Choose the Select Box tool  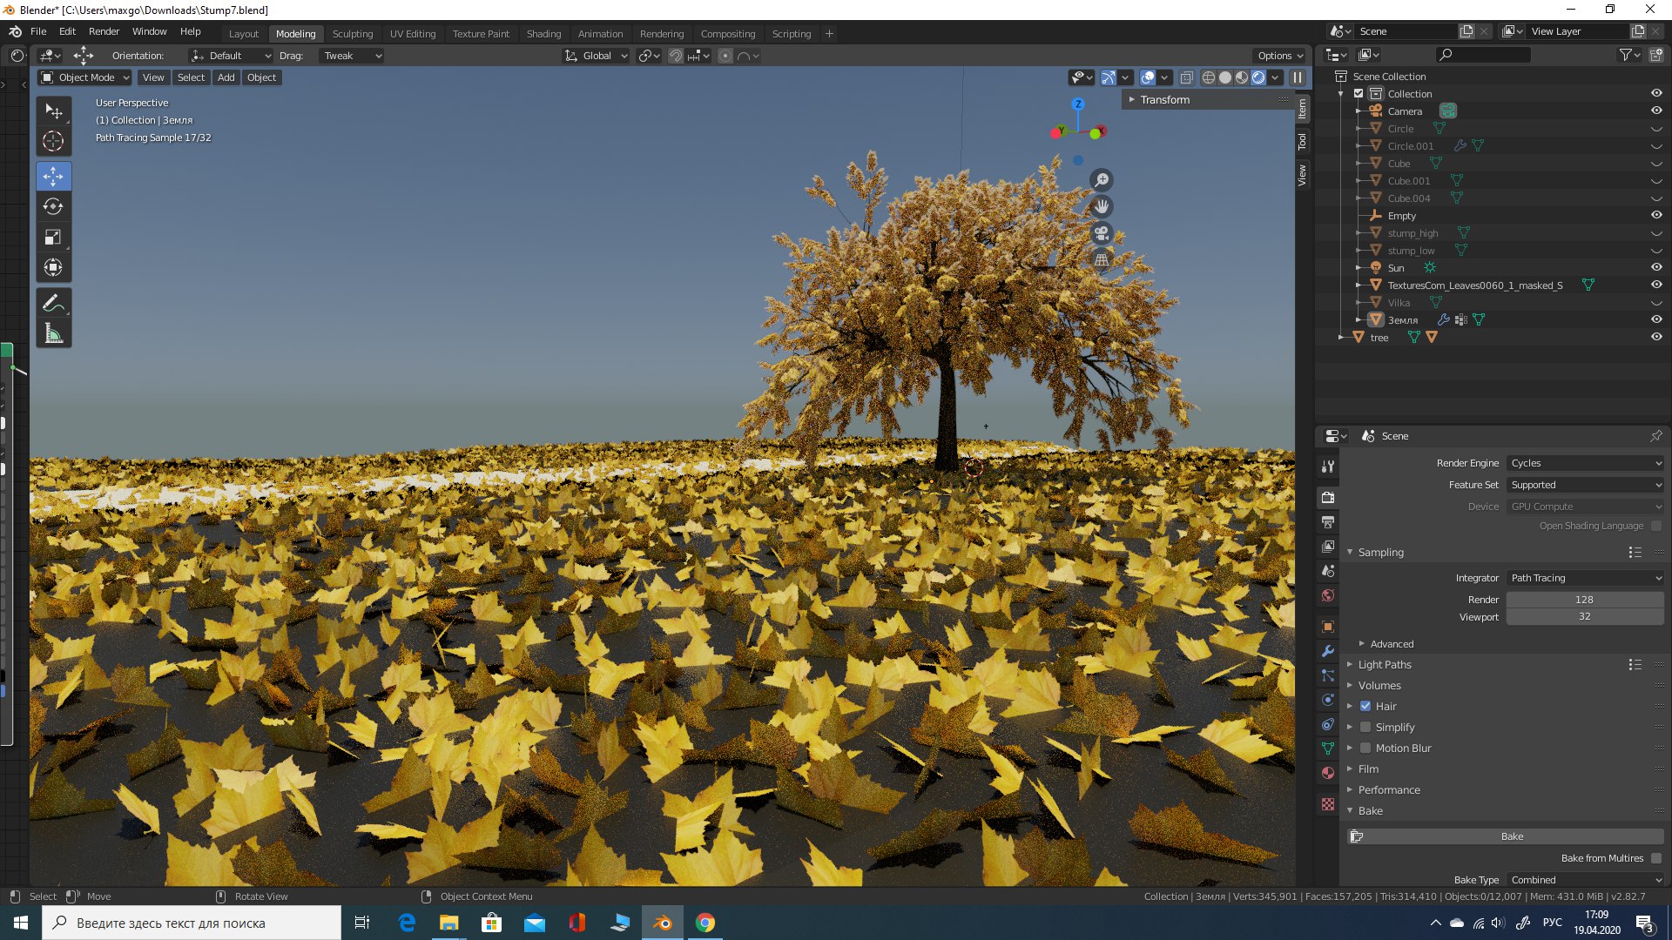[53, 111]
